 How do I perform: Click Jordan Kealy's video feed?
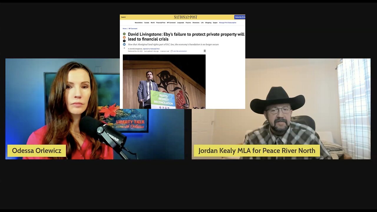(x=281, y=109)
